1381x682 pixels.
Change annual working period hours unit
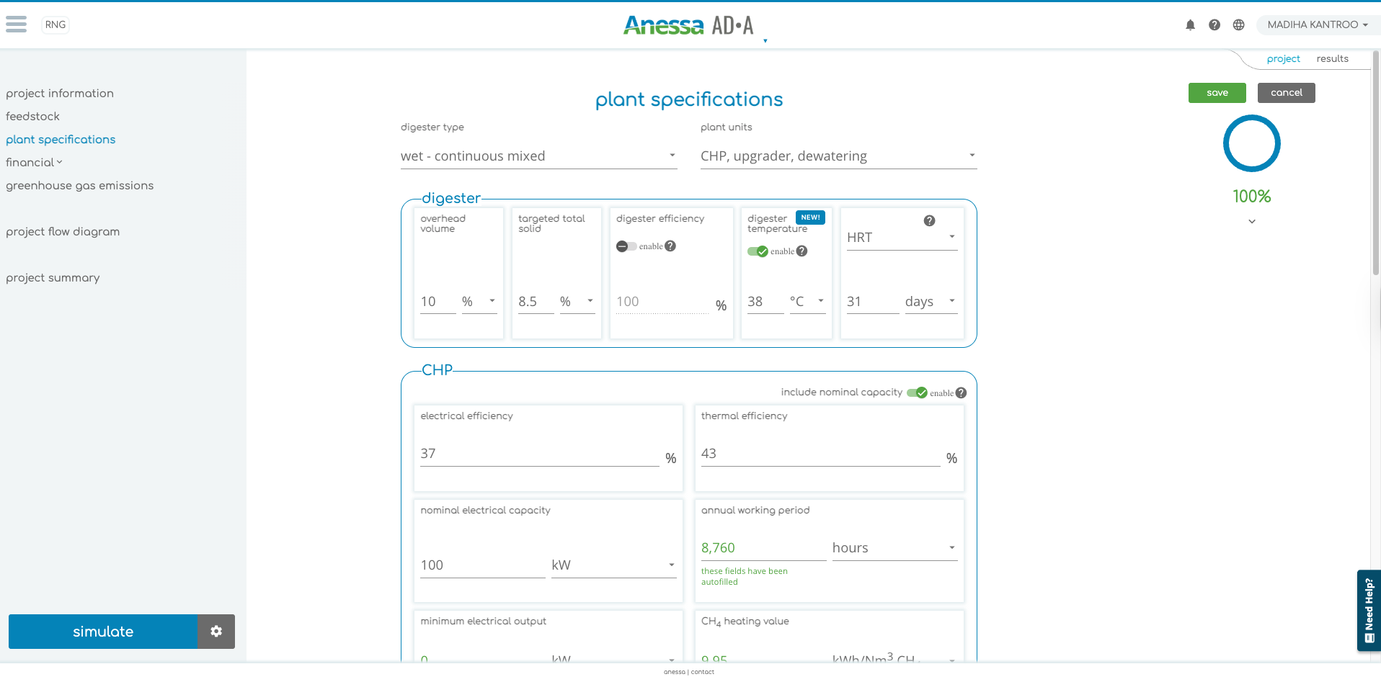(895, 549)
